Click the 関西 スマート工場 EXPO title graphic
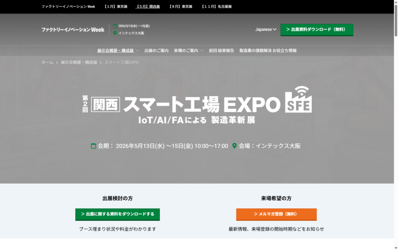Screen dimensions: 398x250 [x=181, y=104]
